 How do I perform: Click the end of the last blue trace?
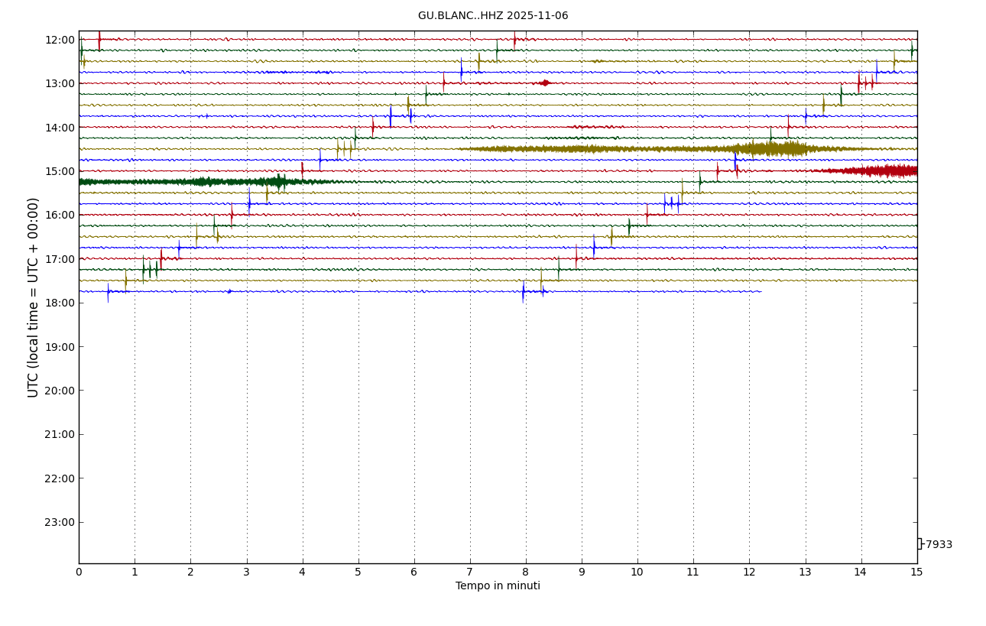tap(760, 291)
